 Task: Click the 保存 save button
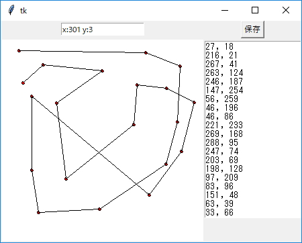pos(252,30)
